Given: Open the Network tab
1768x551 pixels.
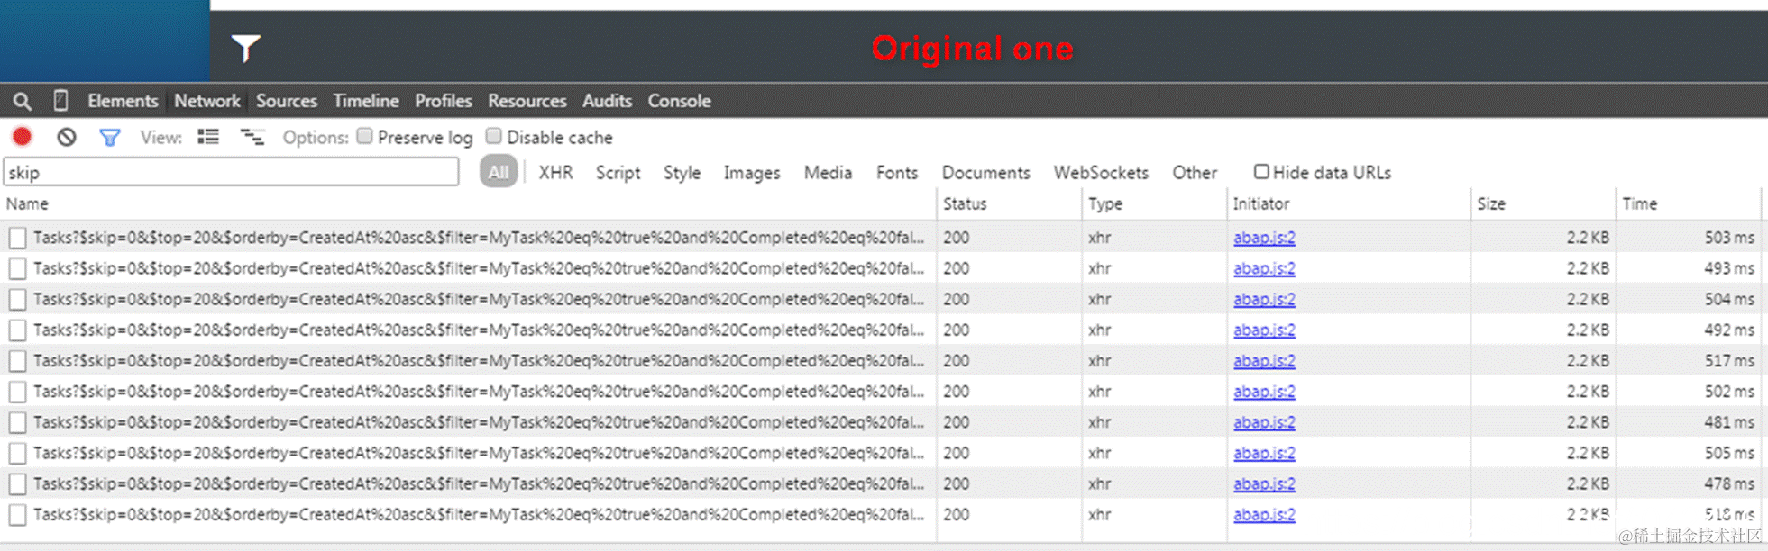Looking at the screenshot, I should pos(207,101).
